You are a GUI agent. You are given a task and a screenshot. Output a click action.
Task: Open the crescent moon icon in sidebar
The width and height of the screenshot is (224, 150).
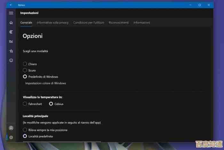11,32
